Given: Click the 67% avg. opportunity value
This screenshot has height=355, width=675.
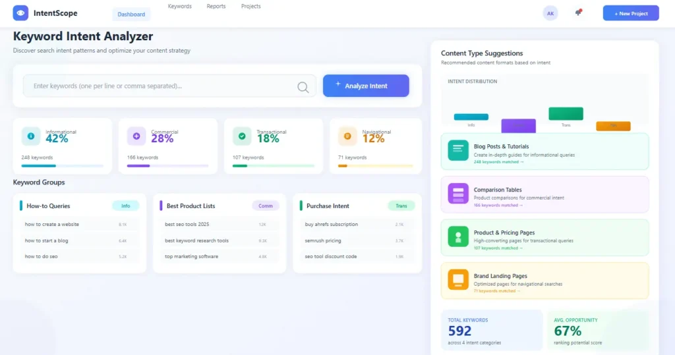Looking at the screenshot, I should point(568,331).
